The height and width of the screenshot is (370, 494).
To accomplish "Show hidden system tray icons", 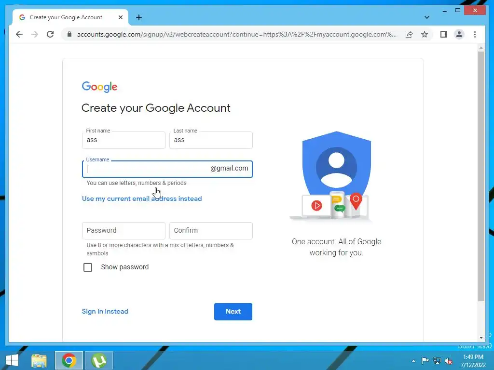I will pyautogui.click(x=413, y=361).
